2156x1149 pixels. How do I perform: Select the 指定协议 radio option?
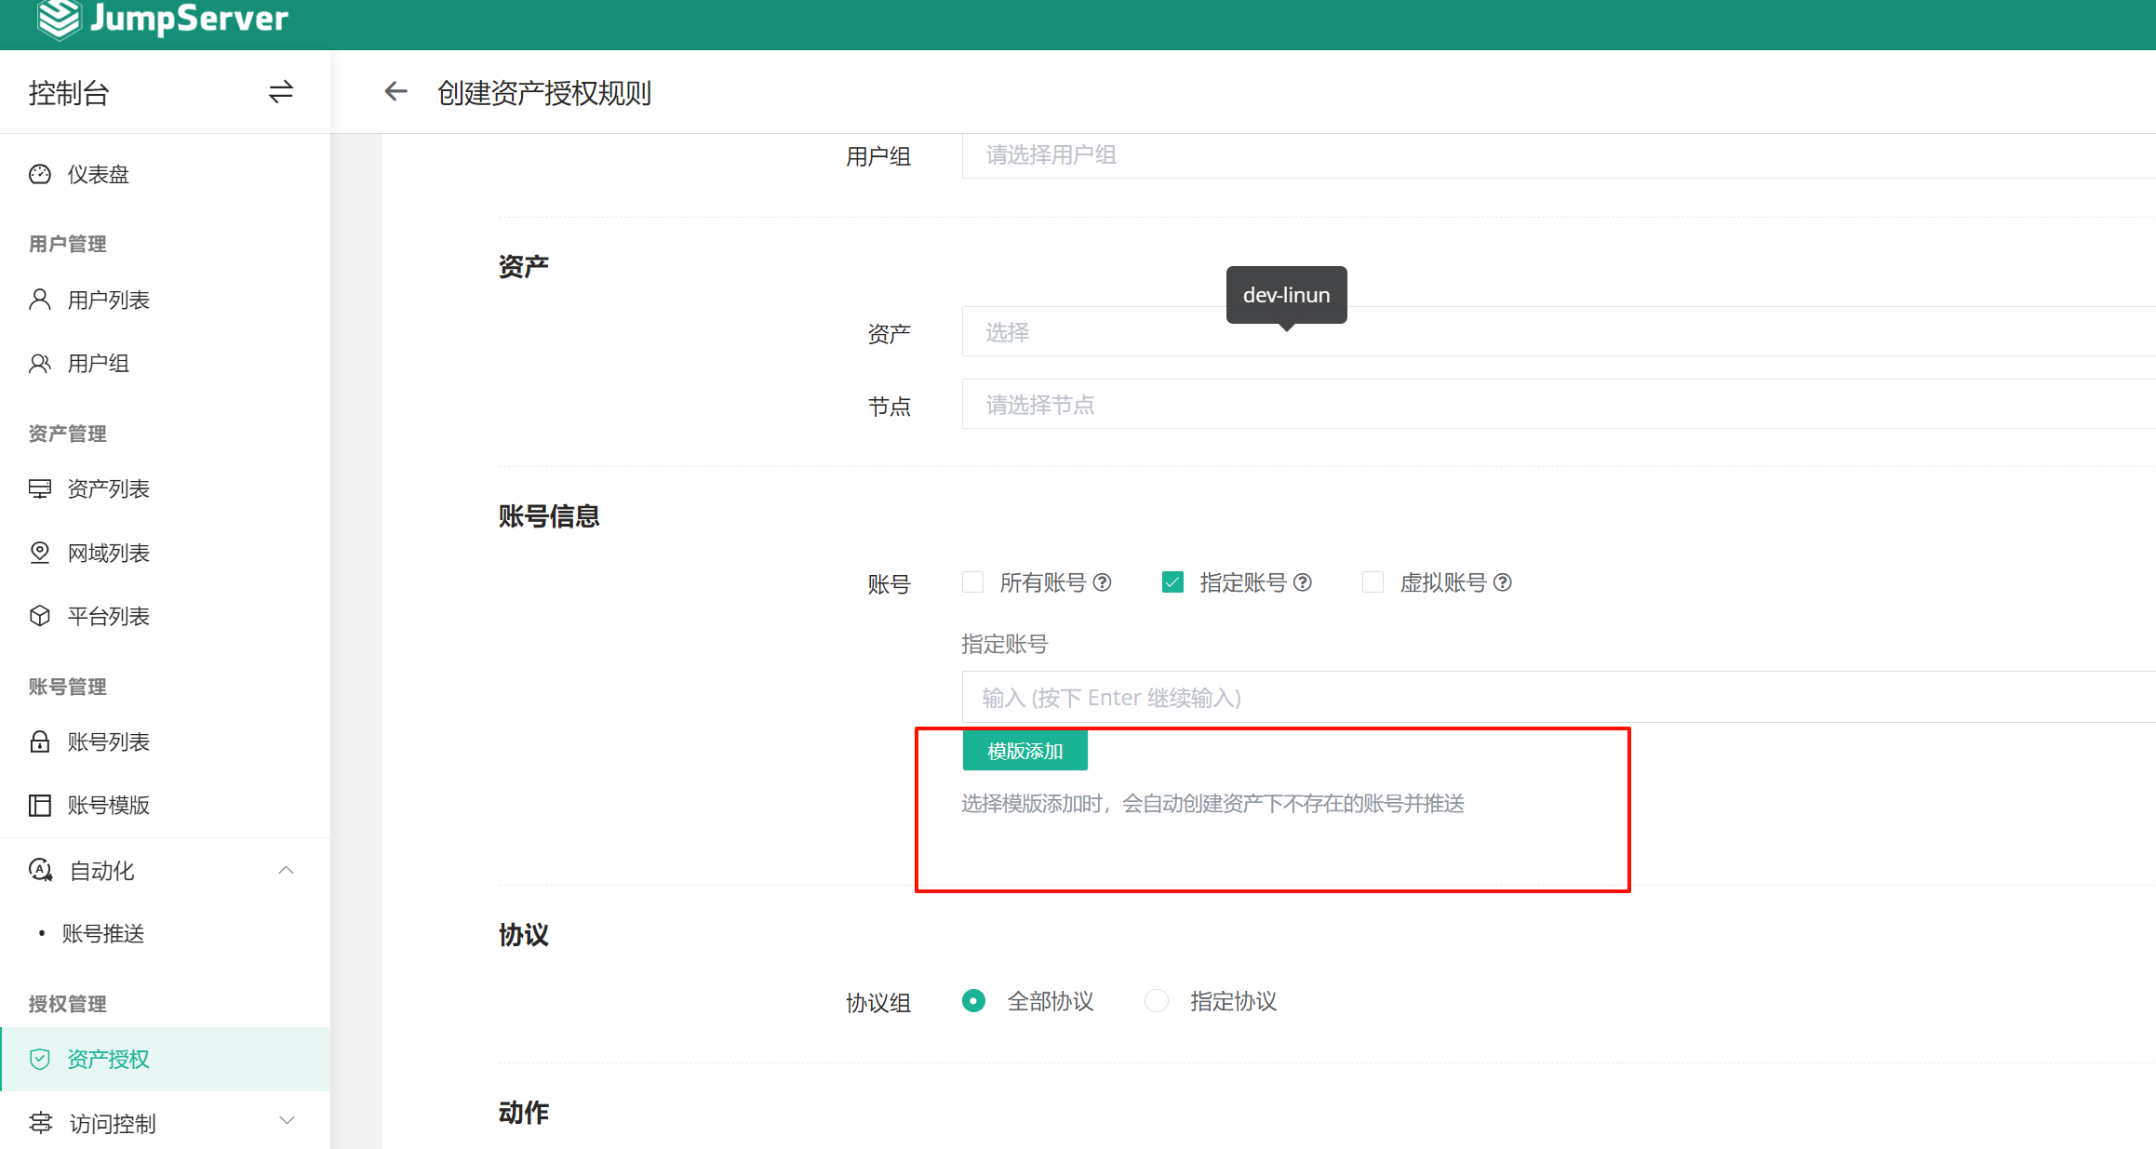[x=1157, y=1001]
